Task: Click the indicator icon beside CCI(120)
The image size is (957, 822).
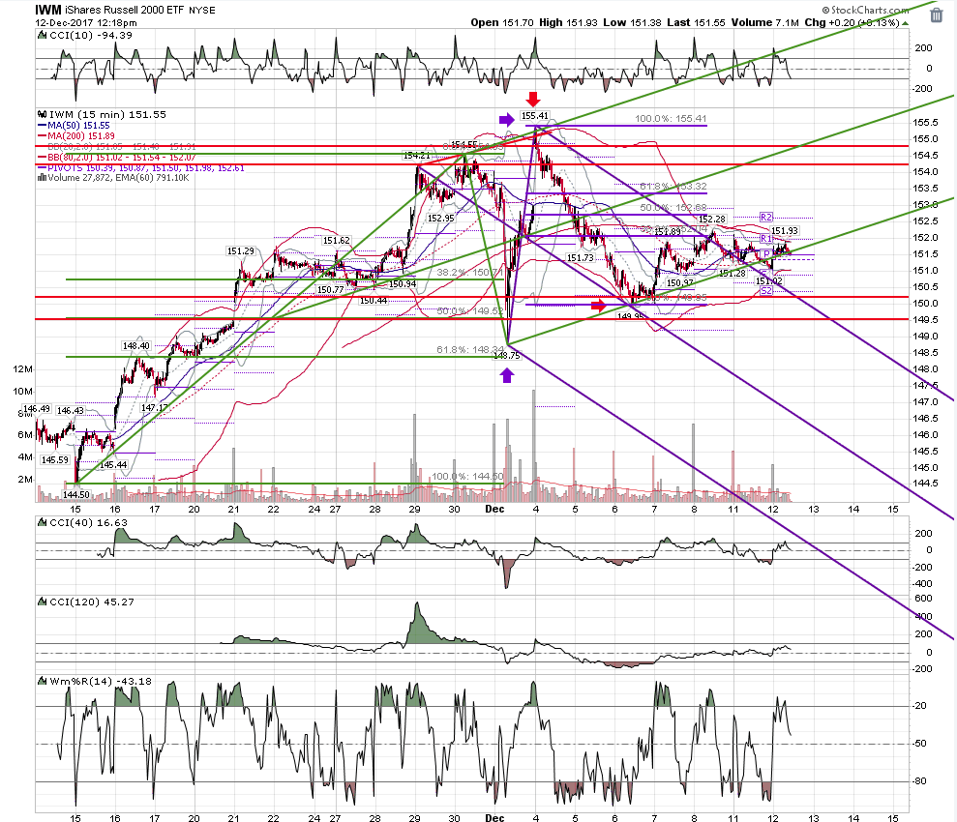Action: (x=43, y=602)
